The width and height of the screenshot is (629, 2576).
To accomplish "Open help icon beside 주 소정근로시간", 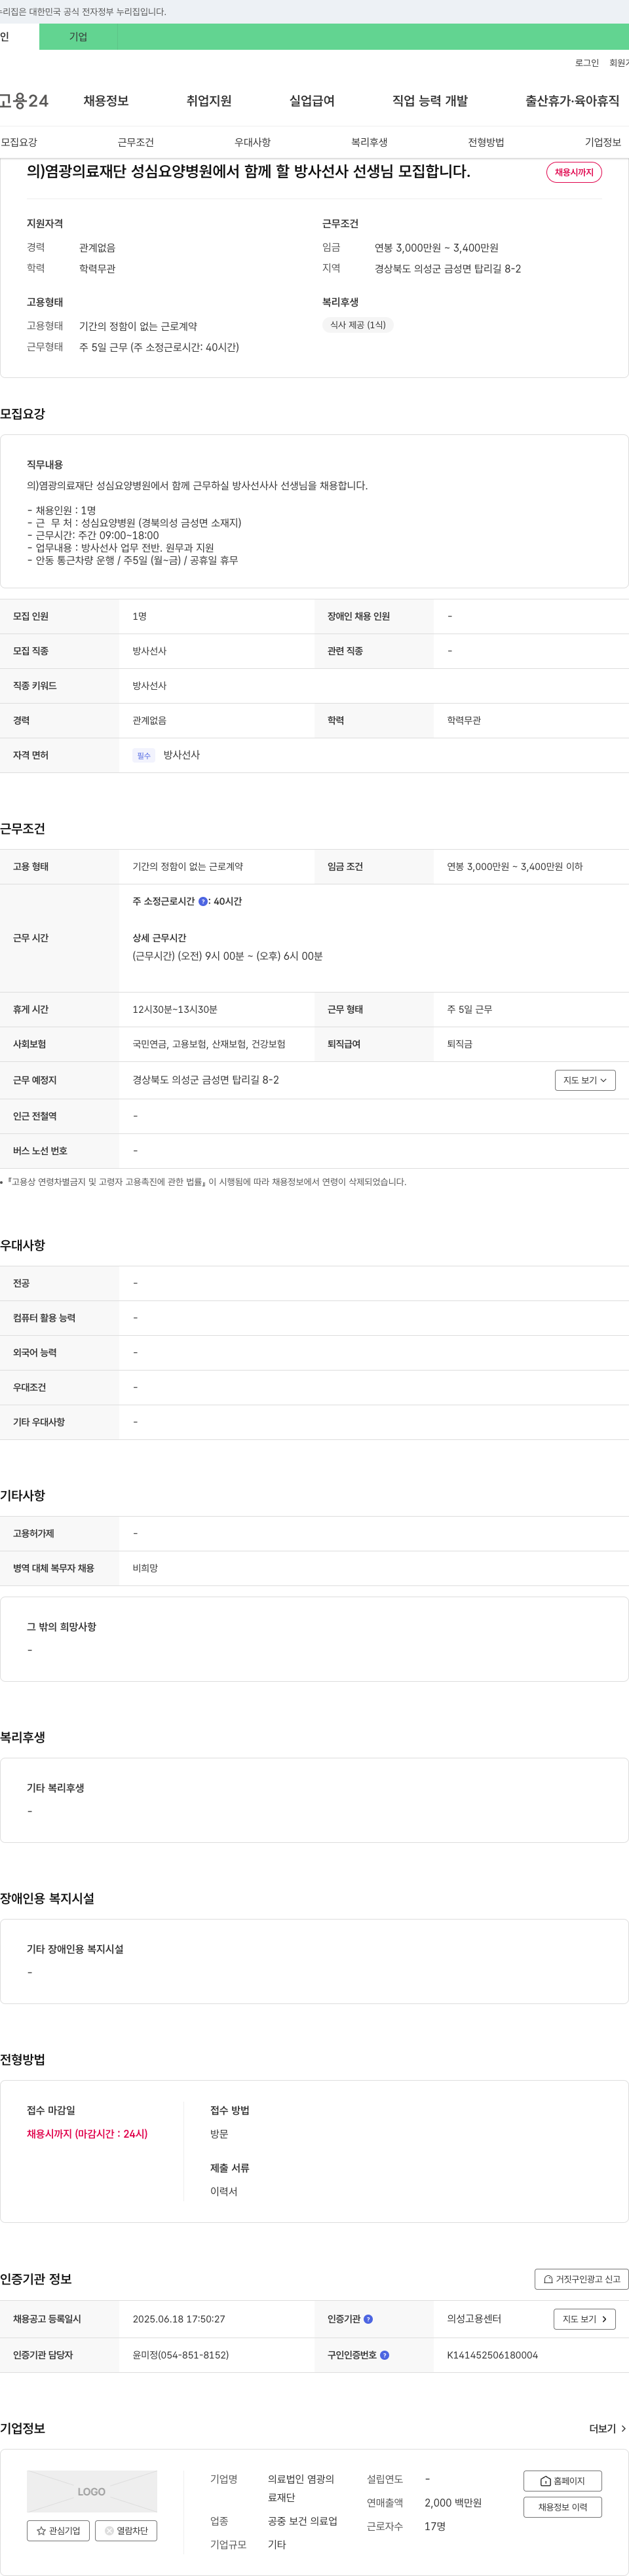I will pos(203,901).
